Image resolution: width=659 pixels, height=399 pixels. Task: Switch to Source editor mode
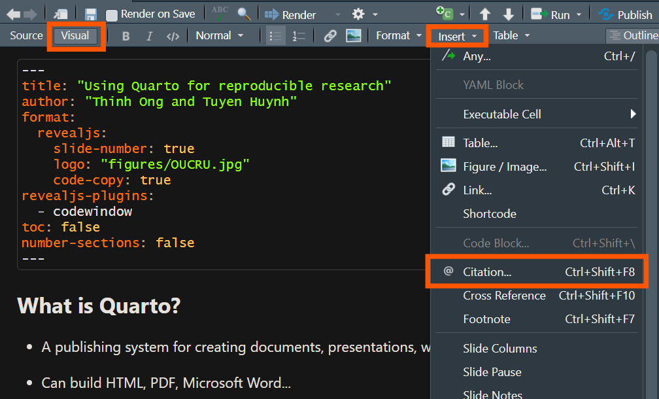(x=26, y=35)
